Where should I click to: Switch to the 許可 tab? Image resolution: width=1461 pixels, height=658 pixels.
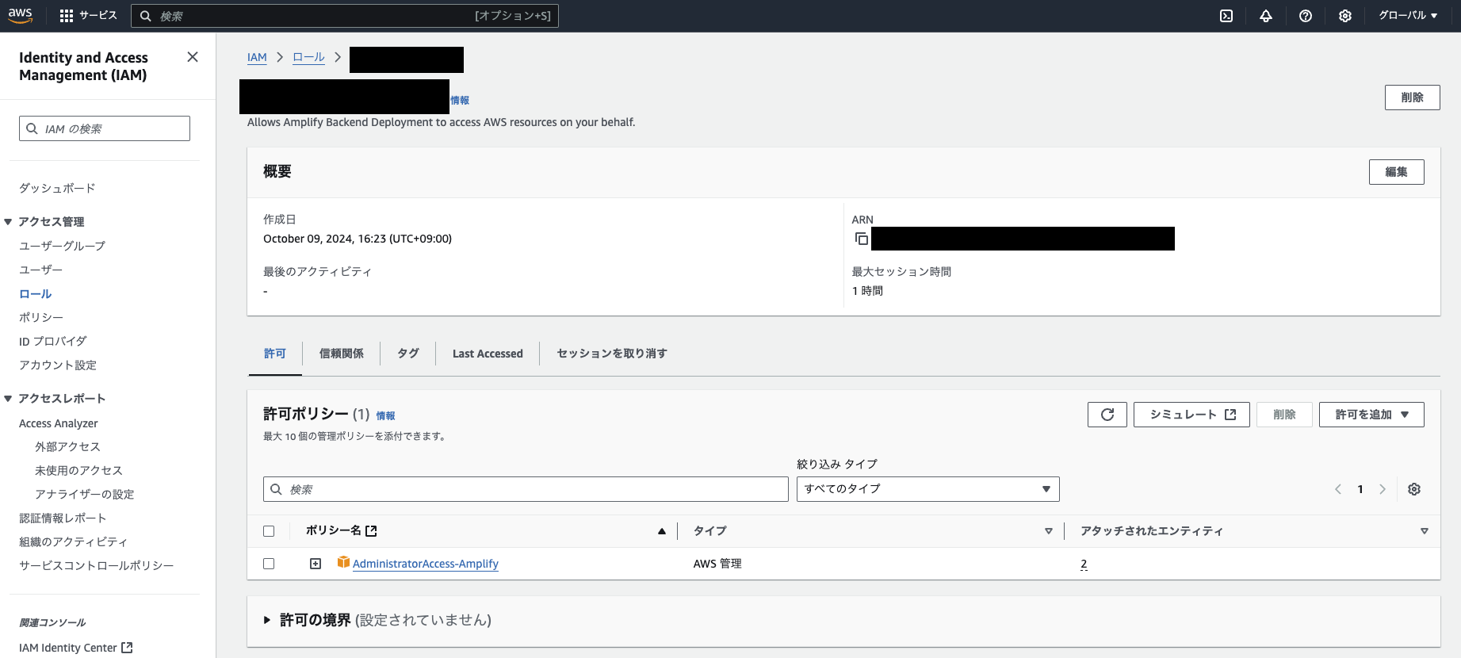click(274, 354)
